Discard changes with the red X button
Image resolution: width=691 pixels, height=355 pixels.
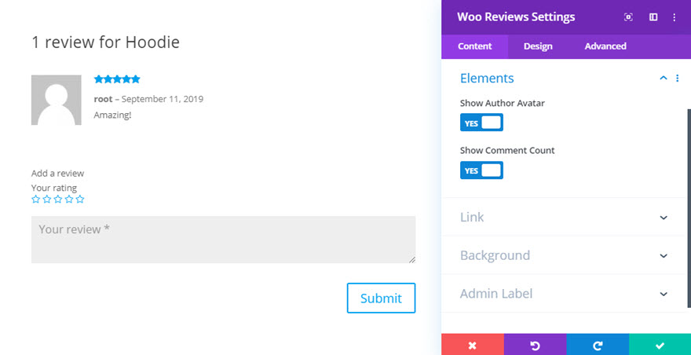coord(473,345)
